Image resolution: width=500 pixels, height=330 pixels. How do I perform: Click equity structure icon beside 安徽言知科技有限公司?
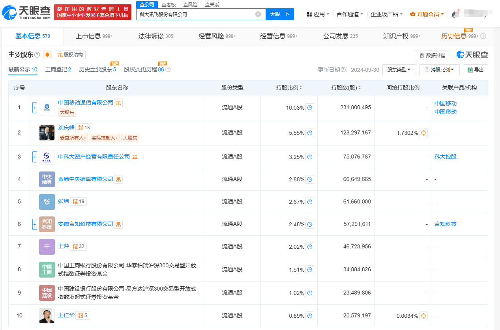pos(118,224)
